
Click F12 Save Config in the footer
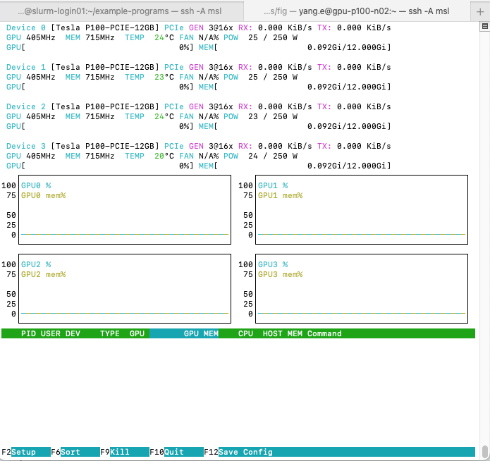click(x=238, y=452)
